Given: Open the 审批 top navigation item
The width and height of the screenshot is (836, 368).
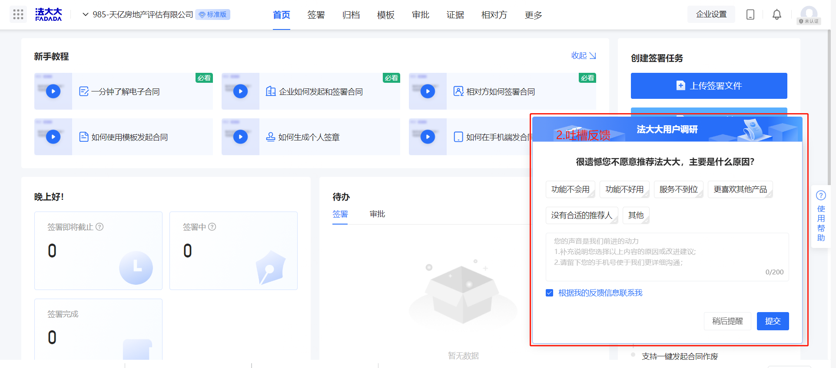Looking at the screenshot, I should pyautogui.click(x=421, y=15).
